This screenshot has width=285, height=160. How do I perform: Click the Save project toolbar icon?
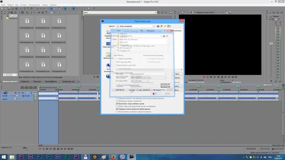coord(9,8)
